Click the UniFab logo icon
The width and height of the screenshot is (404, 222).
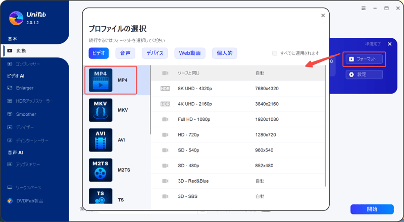click(x=16, y=18)
